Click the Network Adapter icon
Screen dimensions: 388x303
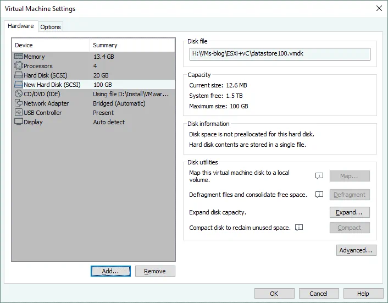pyautogui.click(x=18, y=103)
